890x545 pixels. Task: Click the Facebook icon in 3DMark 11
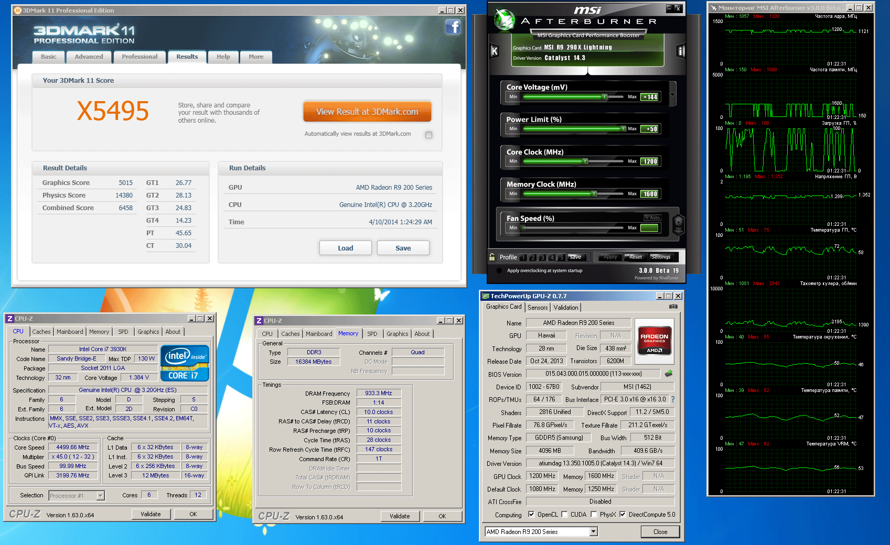pos(453,27)
